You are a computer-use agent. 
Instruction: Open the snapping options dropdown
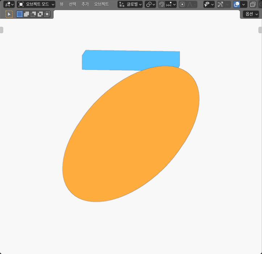(x=171, y=4)
